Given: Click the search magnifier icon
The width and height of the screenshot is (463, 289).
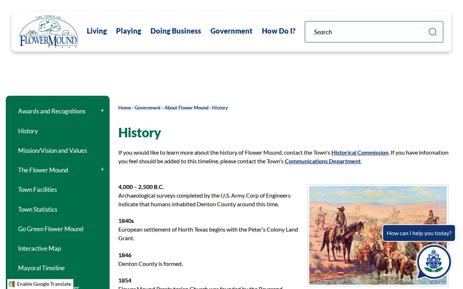Looking at the screenshot, I should (x=432, y=32).
